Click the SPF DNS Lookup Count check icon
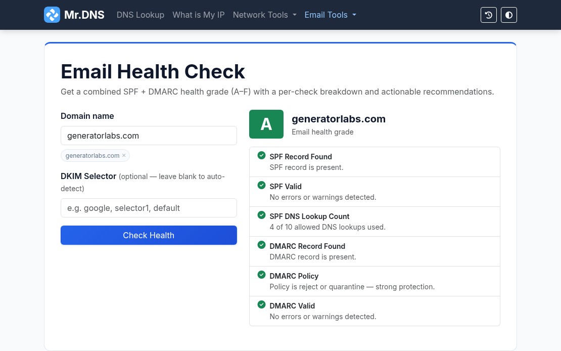Image resolution: width=561 pixels, height=351 pixels. 261,215
